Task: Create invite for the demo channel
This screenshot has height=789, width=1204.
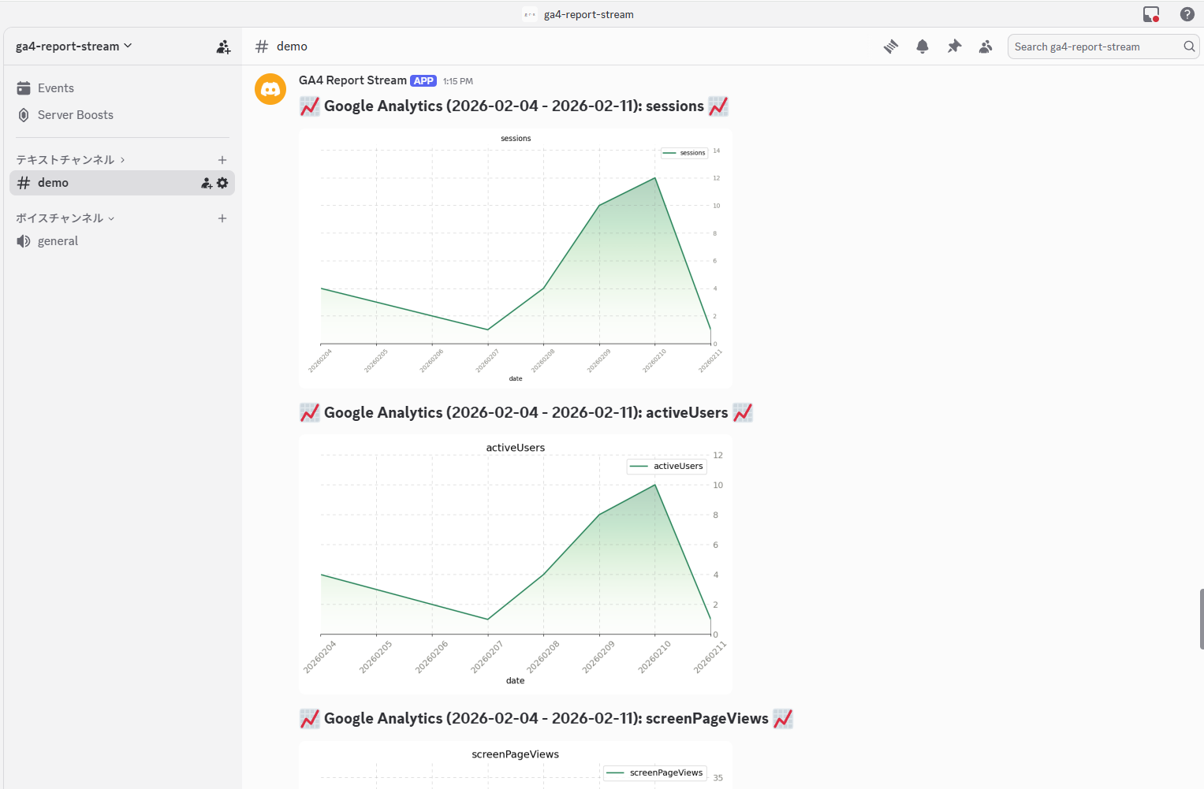Action: 207,183
